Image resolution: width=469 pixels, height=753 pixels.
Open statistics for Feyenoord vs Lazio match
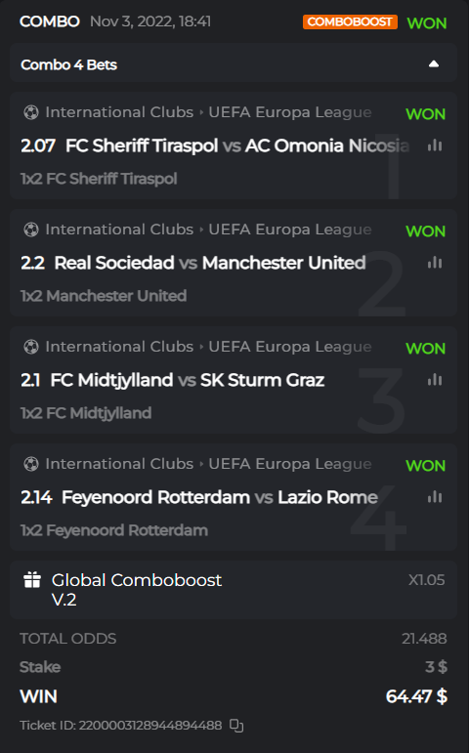(x=435, y=496)
